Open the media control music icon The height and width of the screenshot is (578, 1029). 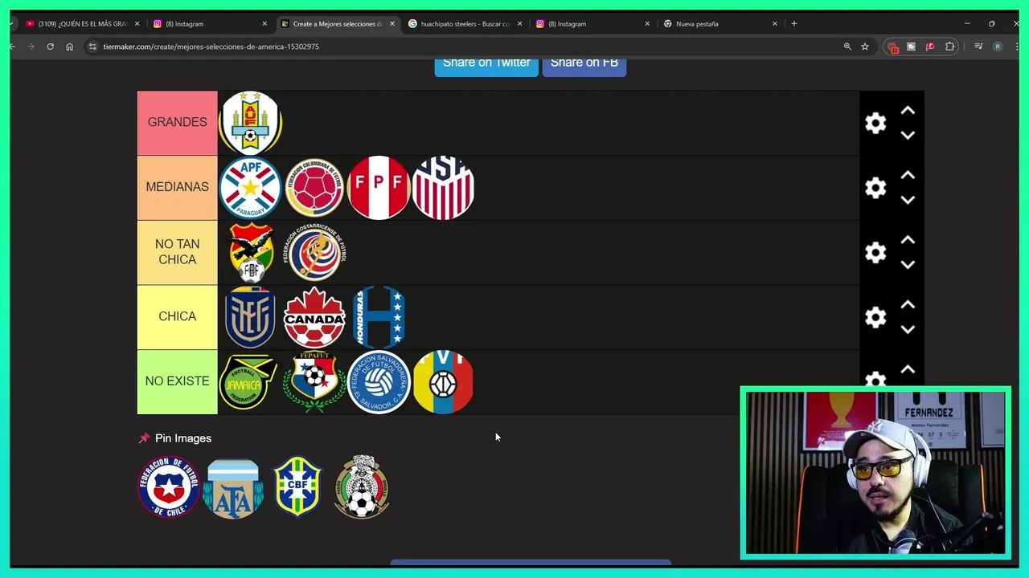point(978,47)
